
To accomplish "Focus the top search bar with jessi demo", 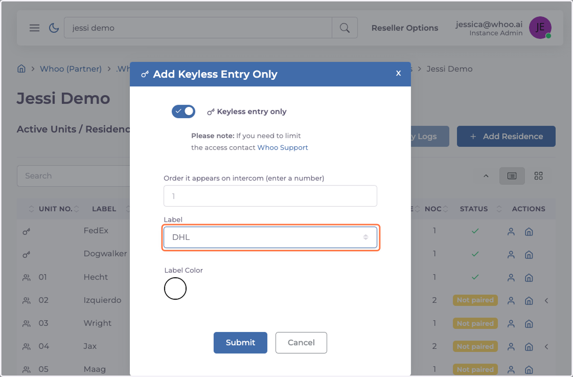I will coord(198,28).
